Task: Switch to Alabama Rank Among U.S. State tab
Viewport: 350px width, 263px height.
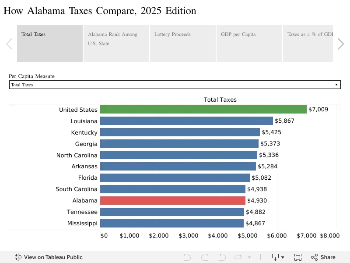Action: tap(116, 43)
